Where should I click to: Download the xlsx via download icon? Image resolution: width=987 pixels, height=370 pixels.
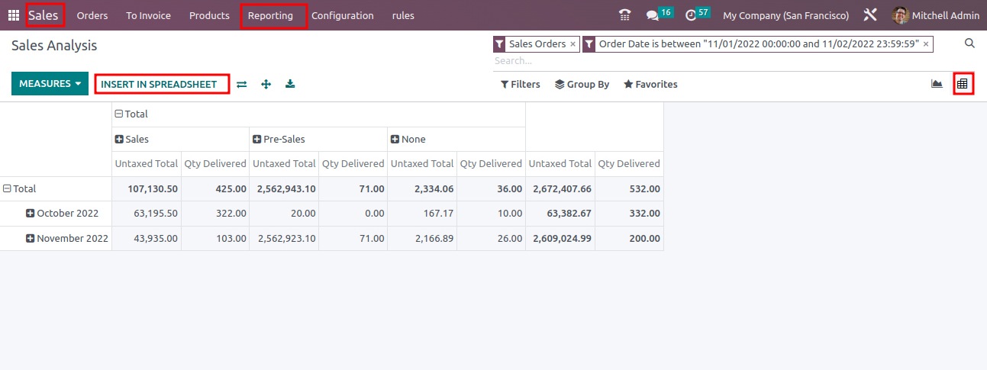[290, 84]
